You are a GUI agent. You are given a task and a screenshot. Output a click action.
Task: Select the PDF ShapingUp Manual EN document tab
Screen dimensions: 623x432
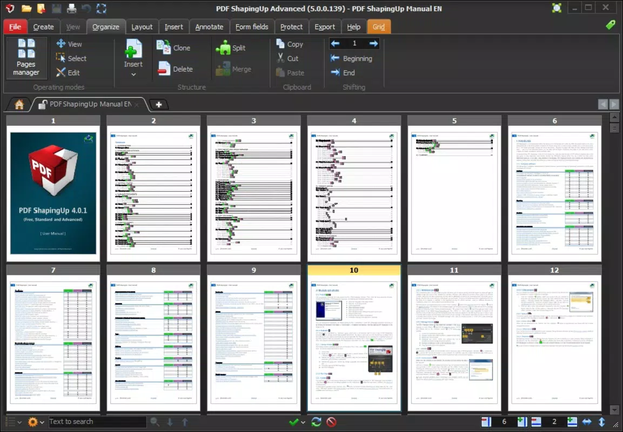click(89, 104)
